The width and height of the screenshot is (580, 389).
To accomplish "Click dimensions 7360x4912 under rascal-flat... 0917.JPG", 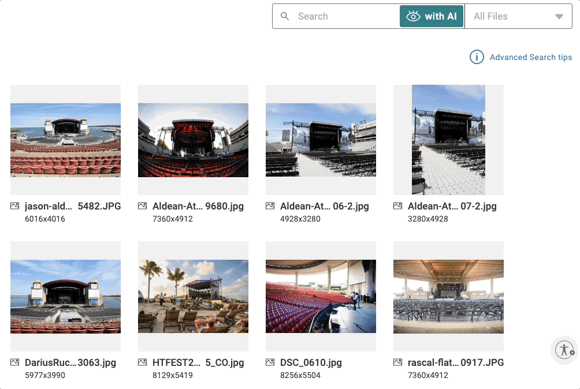I will pos(427,375).
